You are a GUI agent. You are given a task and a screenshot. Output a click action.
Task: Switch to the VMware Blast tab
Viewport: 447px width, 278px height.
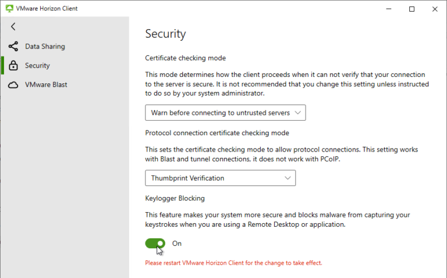(46, 85)
